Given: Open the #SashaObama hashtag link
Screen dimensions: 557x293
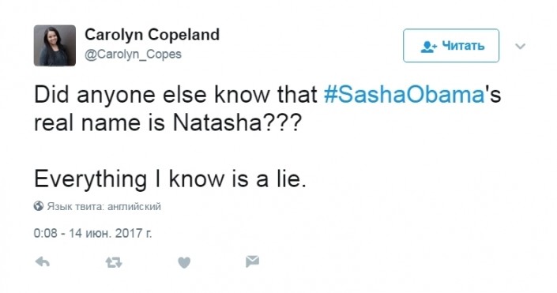Looking at the screenshot, I should click(x=405, y=95).
